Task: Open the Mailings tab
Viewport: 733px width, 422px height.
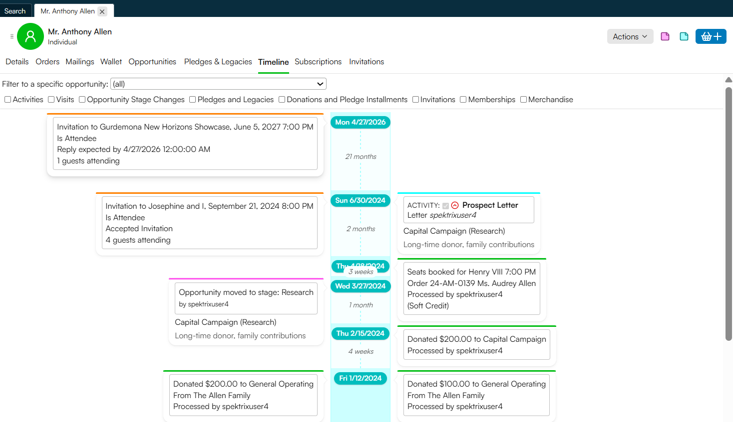Action: pyautogui.click(x=80, y=62)
